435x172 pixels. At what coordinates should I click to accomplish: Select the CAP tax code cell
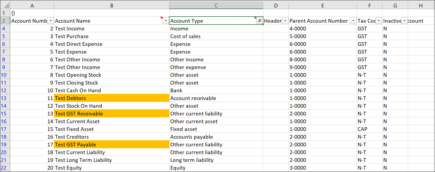point(369,129)
